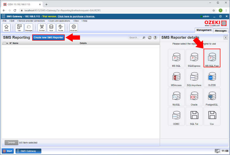Select the ODBC reporting engine
This screenshot has height=155, width=230.
(x=176, y=116)
